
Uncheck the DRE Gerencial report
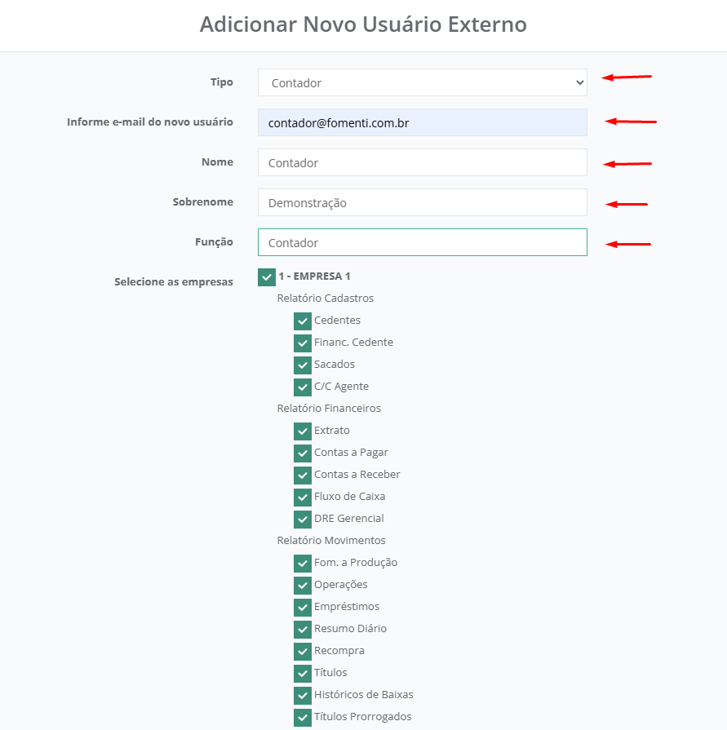click(x=303, y=519)
